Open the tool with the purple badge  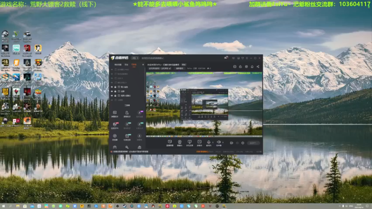[139, 114]
